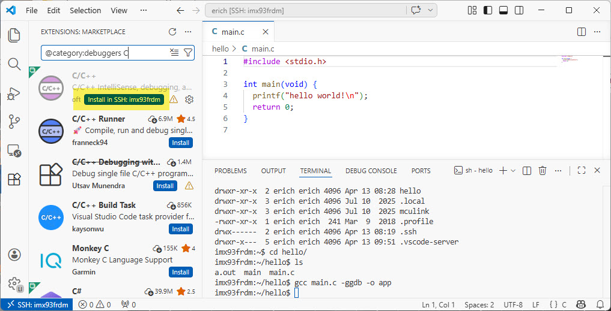Maximize the terminal panel size
The width and height of the screenshot is (611, 311).
pyautogui.click(x=581, y=171)
